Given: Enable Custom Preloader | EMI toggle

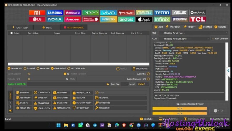Looking at the screenshot, I should pos(148,79).
